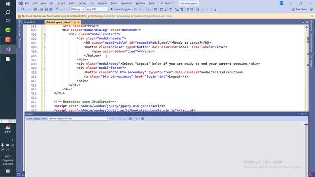
Task: Switch to the blank.html tab
Action: [x=30, y=22]
